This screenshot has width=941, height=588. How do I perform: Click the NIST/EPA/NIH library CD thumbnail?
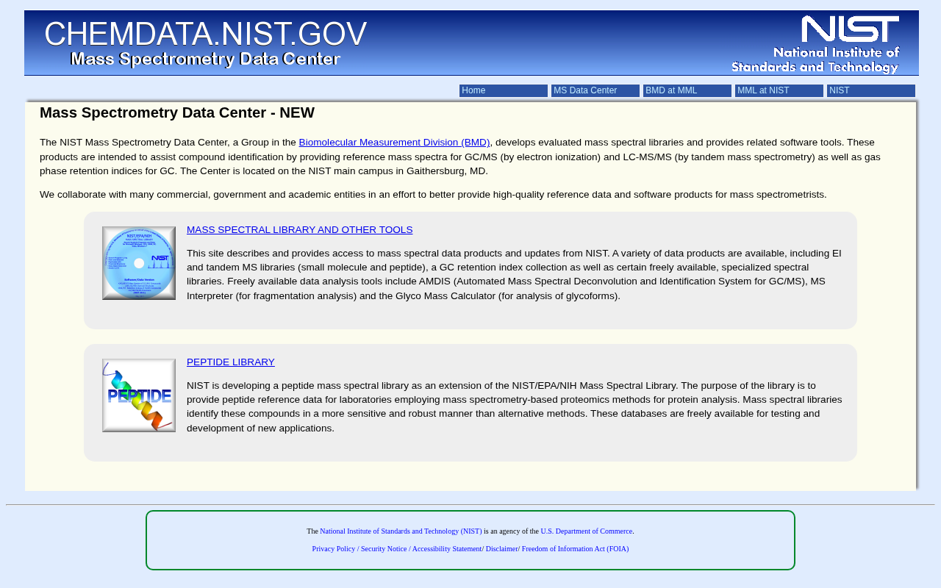pyautogui.click(x=139, y=263)
